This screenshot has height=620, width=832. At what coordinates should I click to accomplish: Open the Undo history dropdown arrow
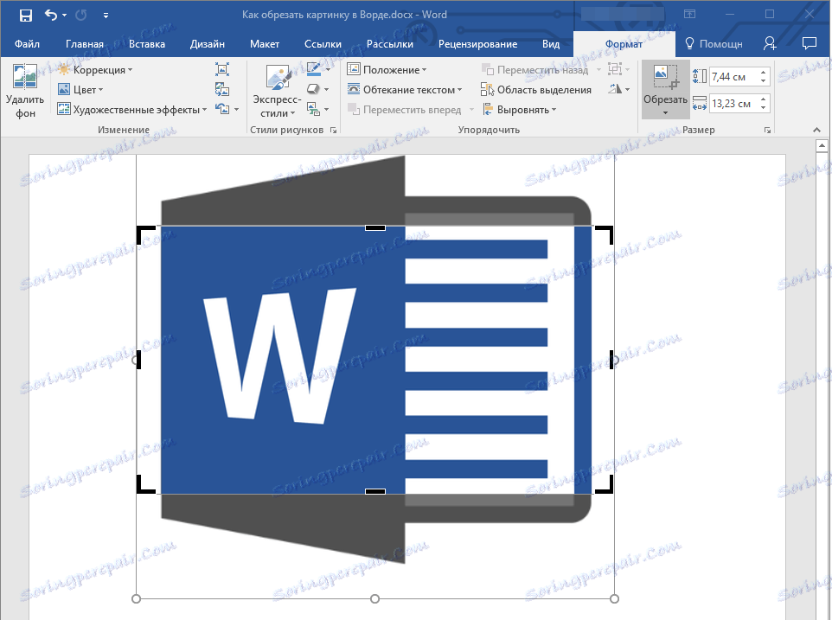(65, 16)
